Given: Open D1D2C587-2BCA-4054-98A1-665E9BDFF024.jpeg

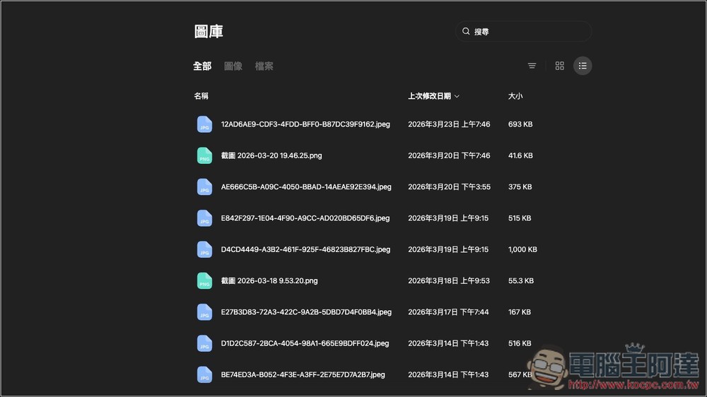Looking at the screenshot, I should click(x=305, y=343).
